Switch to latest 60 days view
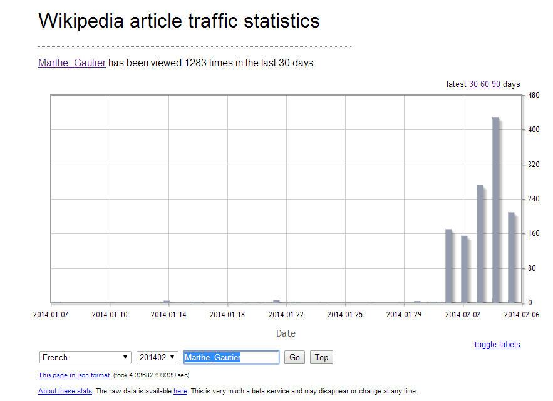Viewport: 553px width, 401px height. (485, 84)
